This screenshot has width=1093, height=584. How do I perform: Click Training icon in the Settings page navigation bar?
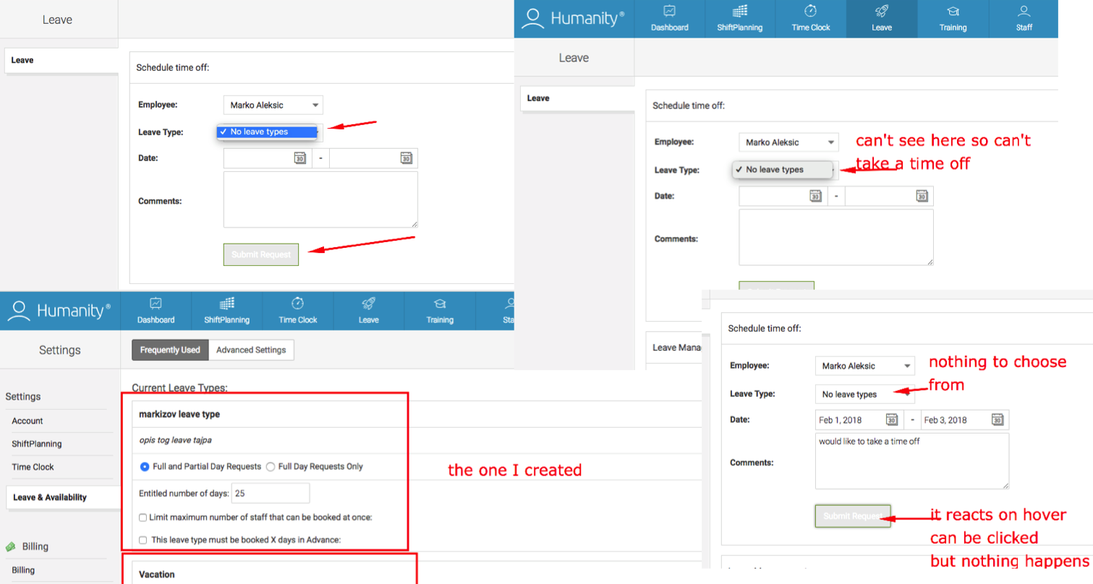[439, 303]
